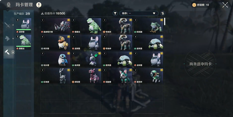
Task: Click the reserve list vertical scrollbar
Action: [x=165, y=22]
